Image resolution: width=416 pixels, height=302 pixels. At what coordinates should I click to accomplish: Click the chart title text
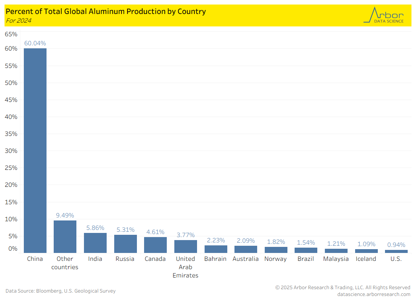[106, 11]
